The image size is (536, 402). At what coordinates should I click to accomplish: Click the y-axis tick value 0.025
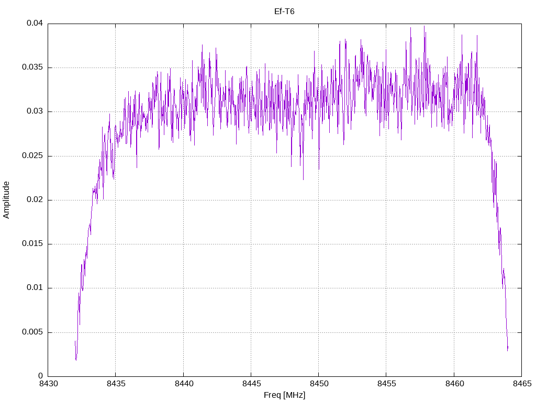tap(32, 156)
